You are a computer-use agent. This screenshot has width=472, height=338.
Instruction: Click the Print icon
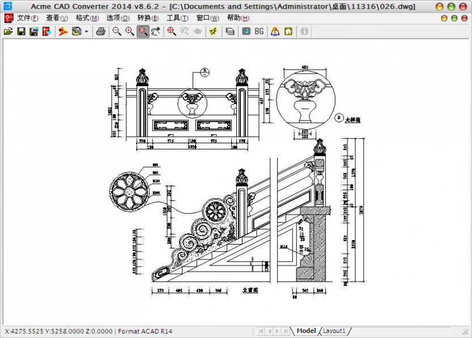100,31
